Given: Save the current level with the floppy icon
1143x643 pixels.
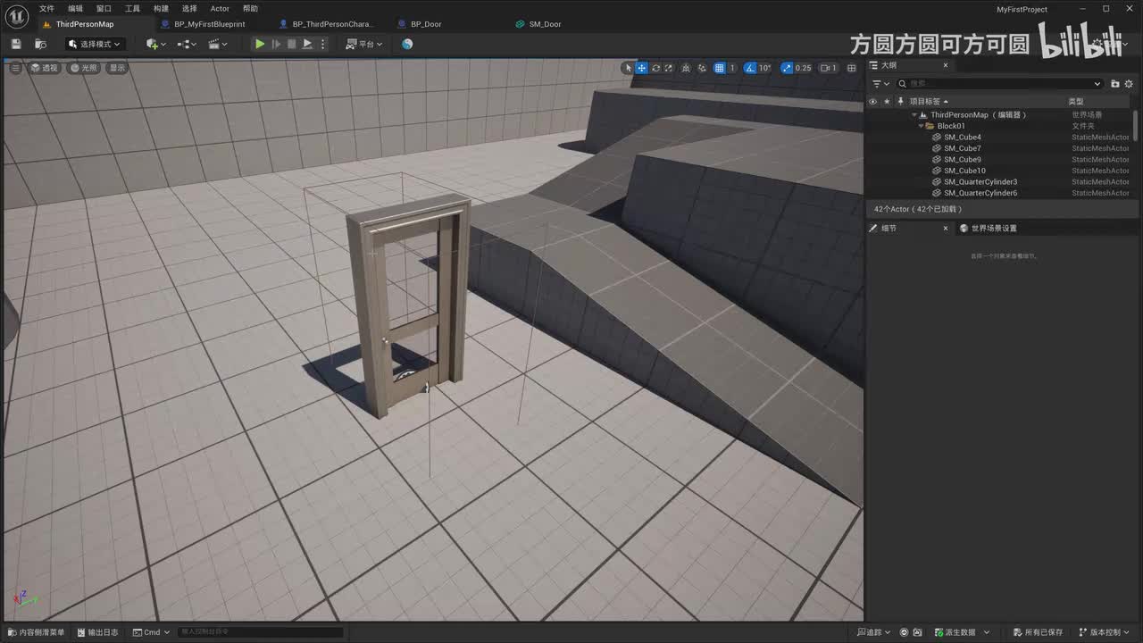Looking at the screenshot, I should [x=16, y=44].
